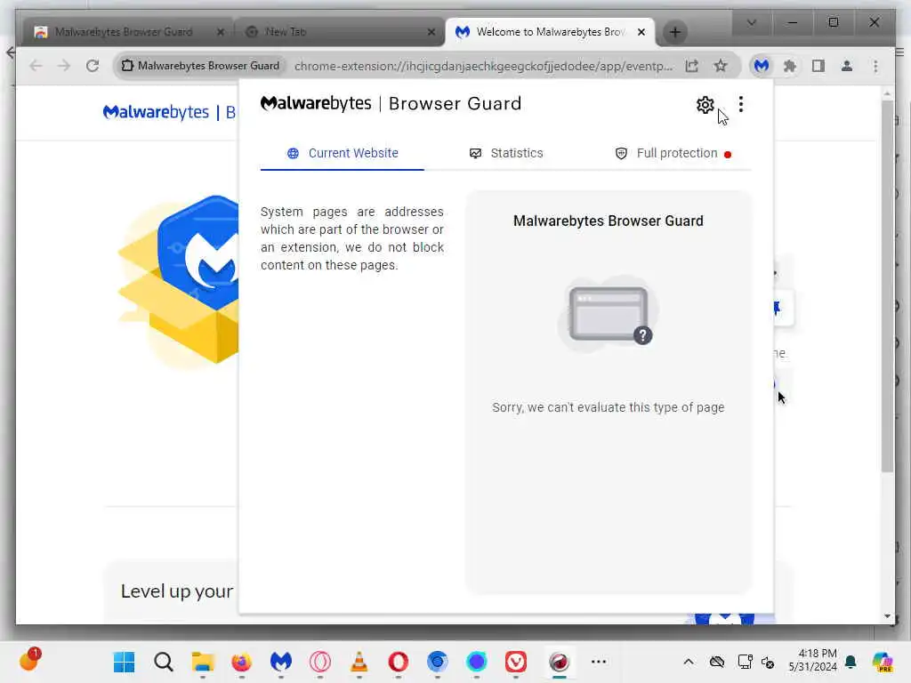
Task: Close the Welcome to Malwarebytes tab
Action: click(x=641, y=32)
